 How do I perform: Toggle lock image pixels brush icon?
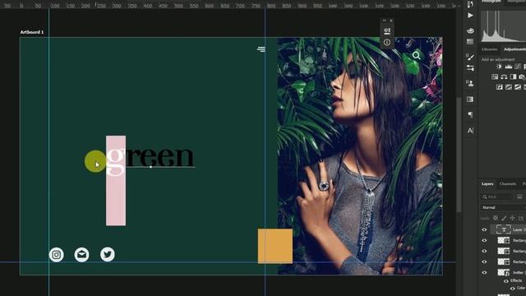point(504,218)
